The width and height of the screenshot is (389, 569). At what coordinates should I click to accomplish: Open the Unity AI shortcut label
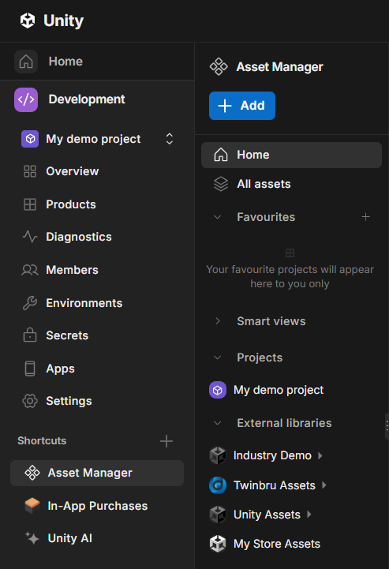tap(70, 538)
